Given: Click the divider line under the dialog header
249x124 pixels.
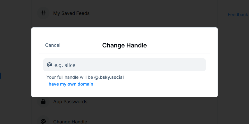Looking at the screenshot, I should coord(125,54).
